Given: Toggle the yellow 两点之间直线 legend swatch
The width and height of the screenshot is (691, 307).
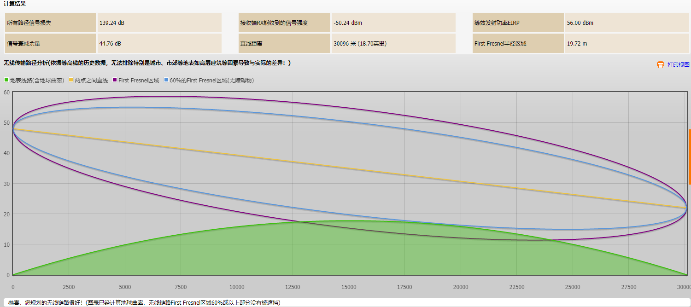Looking at the screenshot, I should click(x=71, y=80).
